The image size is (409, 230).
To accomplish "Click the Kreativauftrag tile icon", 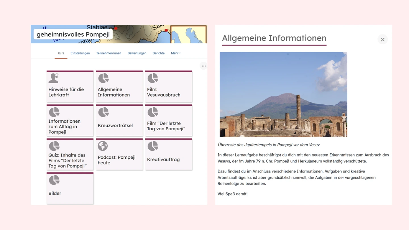I will coord(153,146).
